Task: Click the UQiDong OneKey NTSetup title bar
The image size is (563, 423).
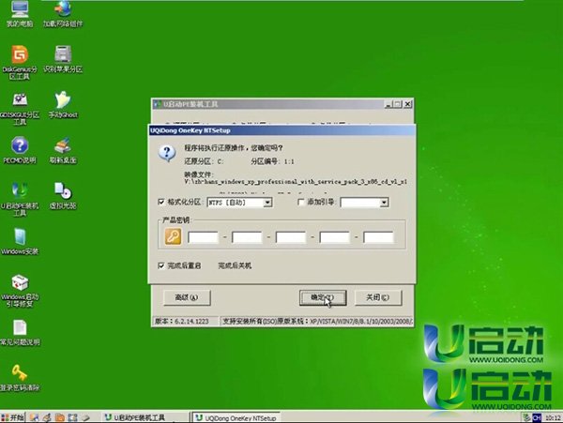Action: (281, 130)
